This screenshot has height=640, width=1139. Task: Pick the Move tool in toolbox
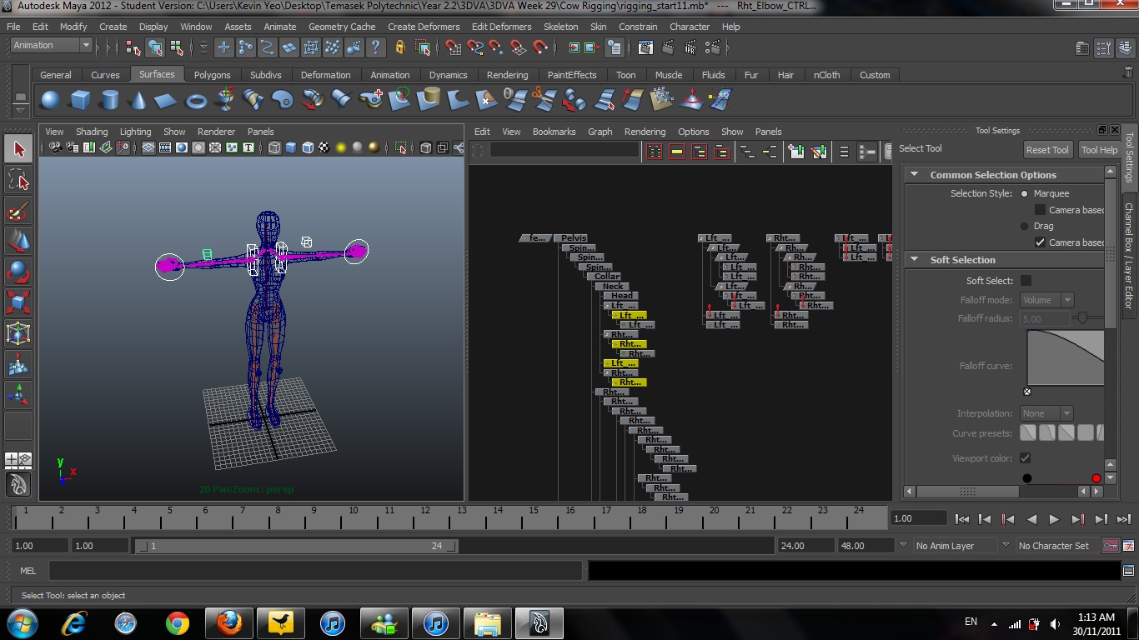(18, 242)
